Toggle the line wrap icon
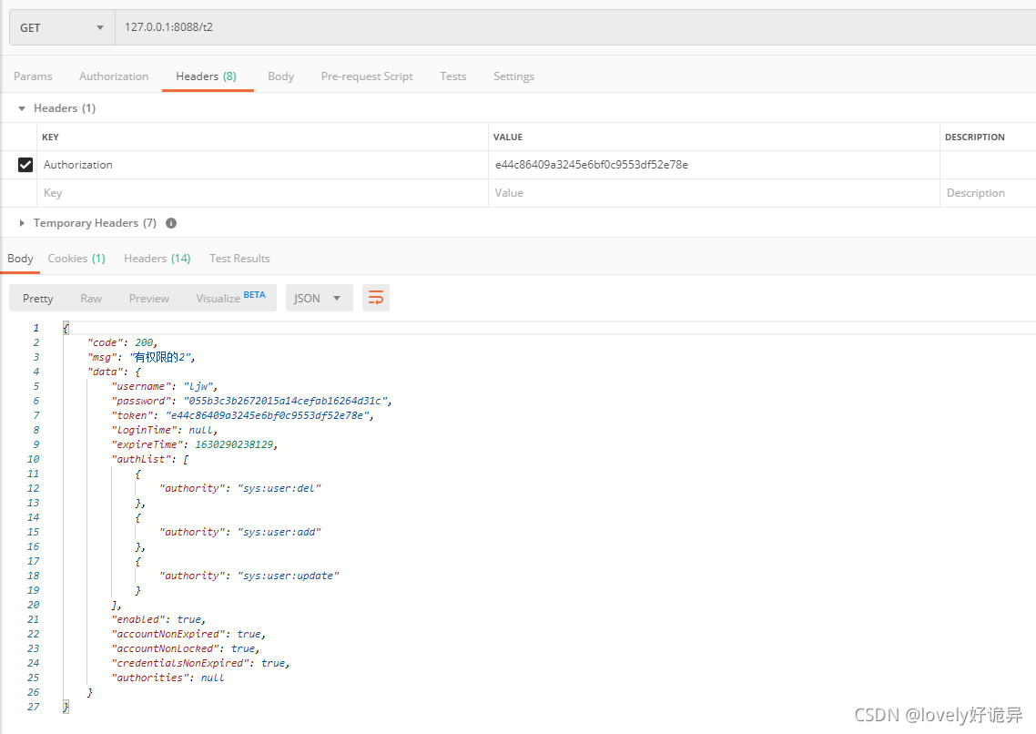The height and width of the screenshot is (734, 1036). coord(376,298)
